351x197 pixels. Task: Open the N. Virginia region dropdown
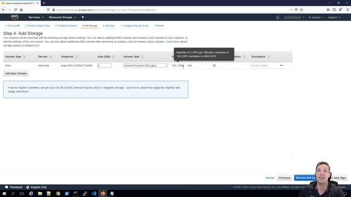pyautogui.click(x=316, y=17)
